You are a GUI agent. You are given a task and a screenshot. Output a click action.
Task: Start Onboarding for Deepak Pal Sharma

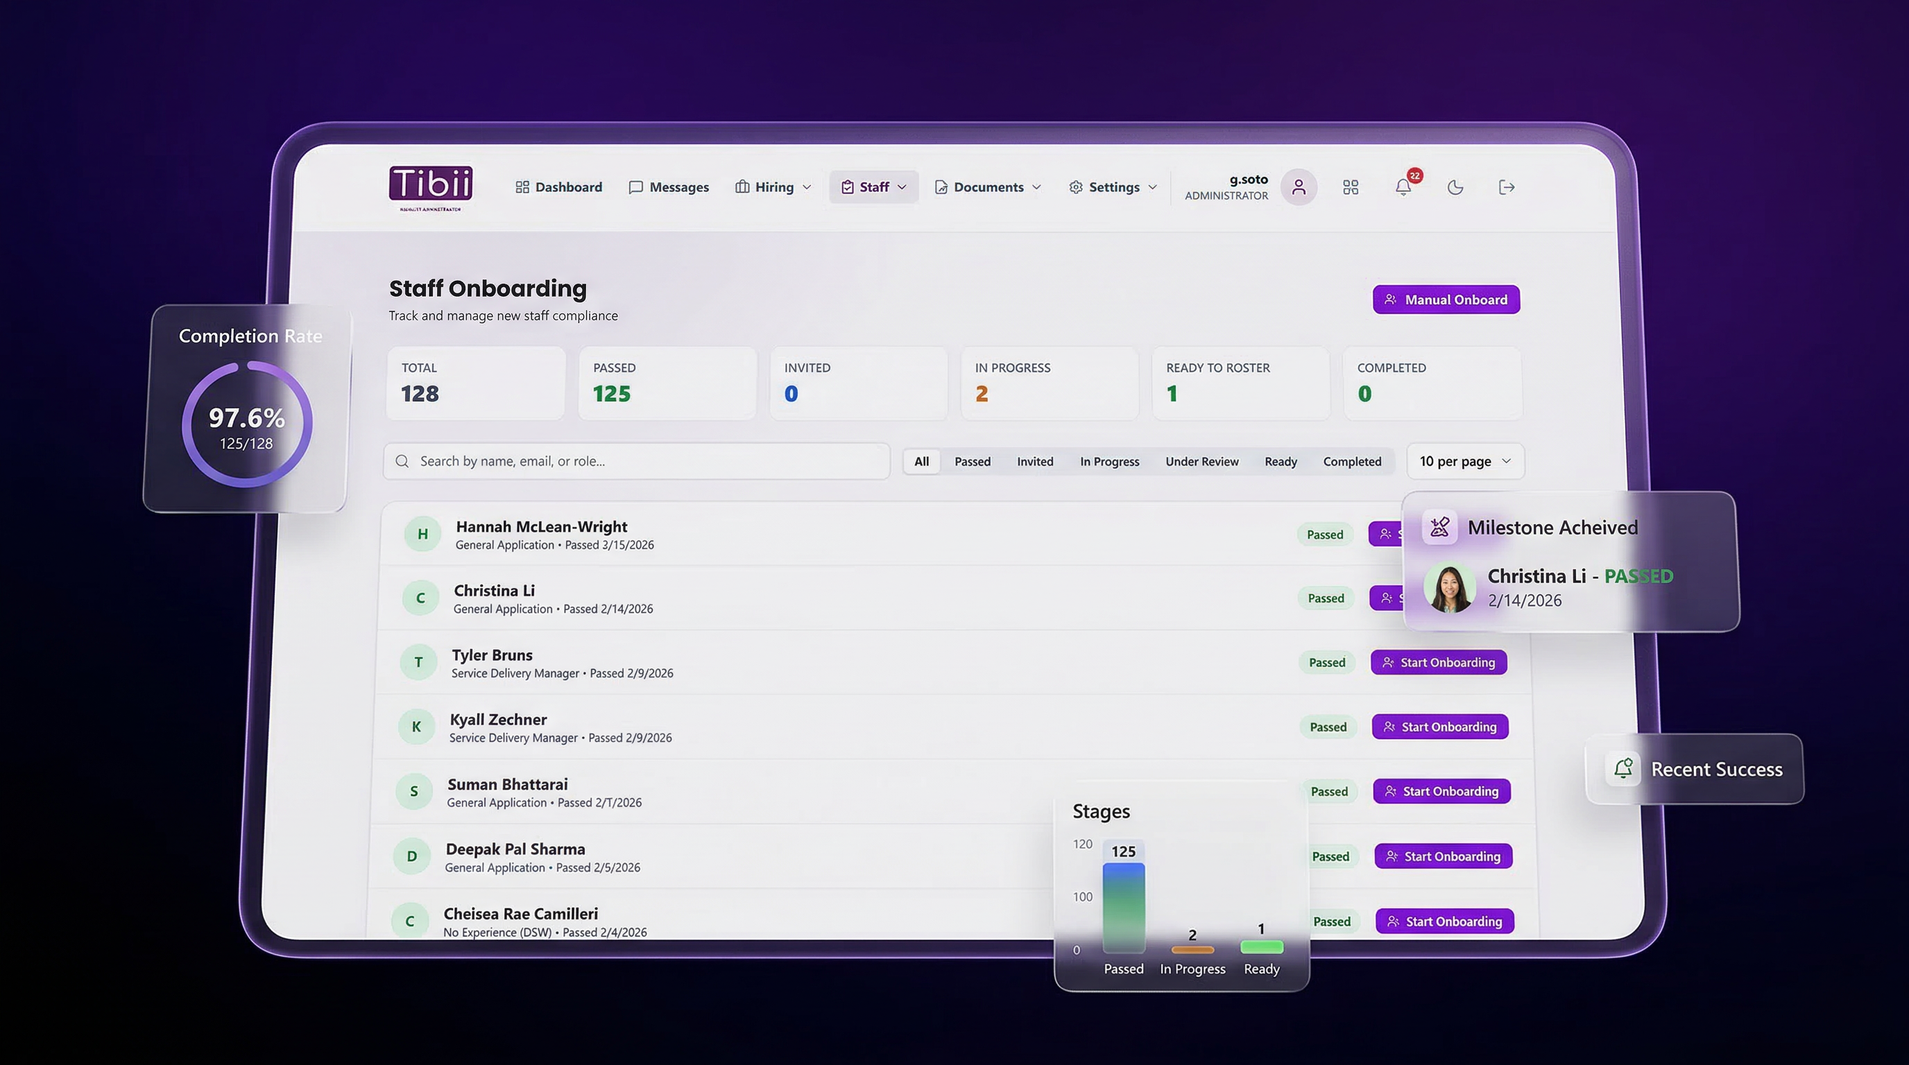[1444, 856]
